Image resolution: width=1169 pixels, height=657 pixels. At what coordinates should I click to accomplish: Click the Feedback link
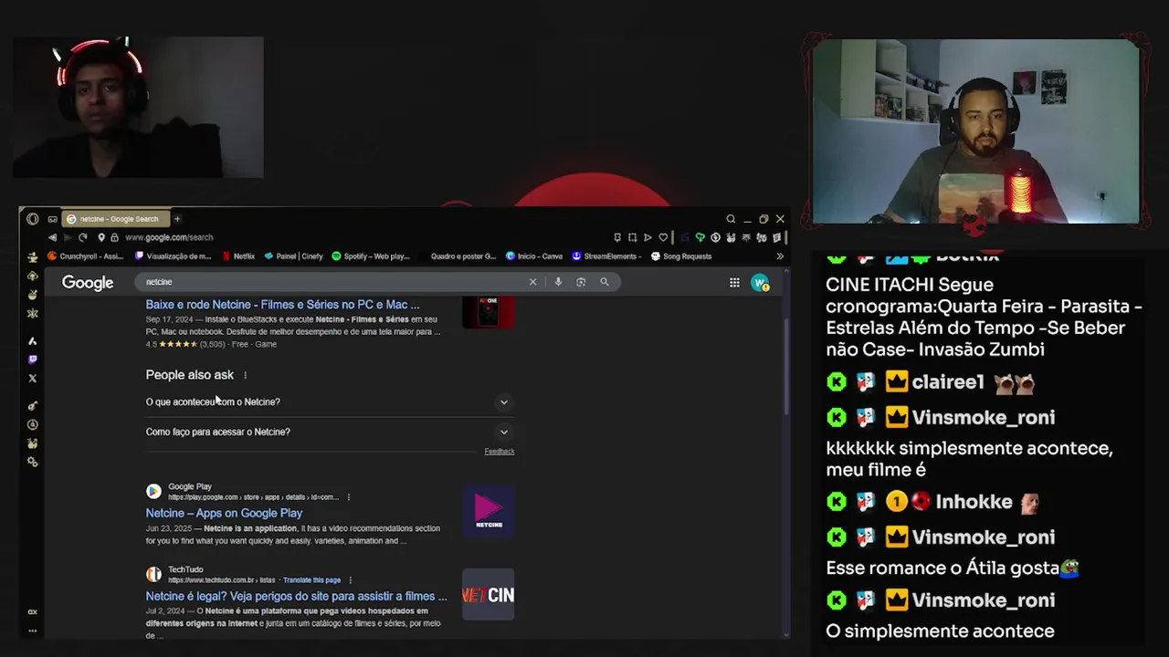tap(500, 452)
